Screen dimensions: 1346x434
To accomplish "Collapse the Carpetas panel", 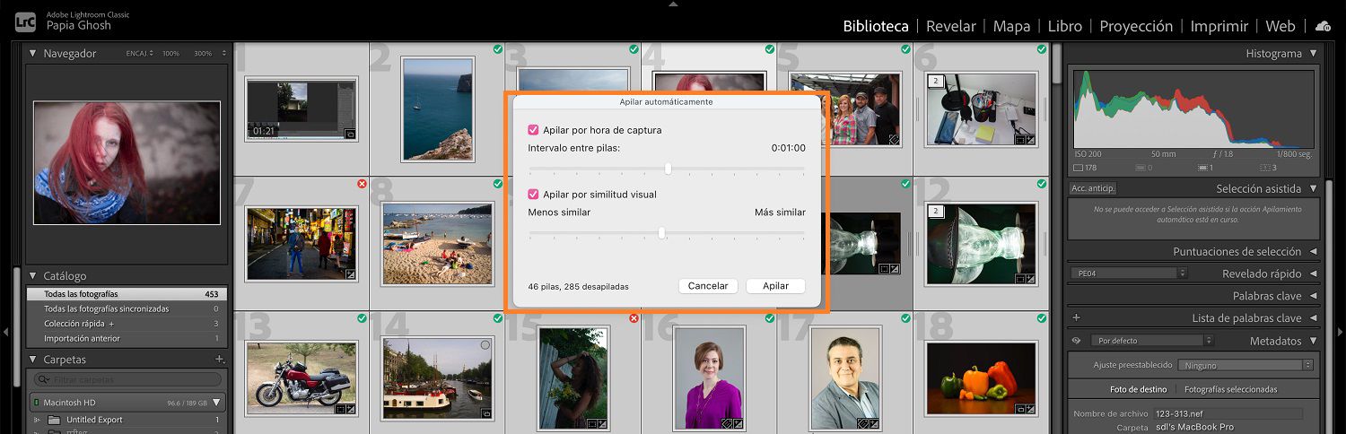I will coord(33,360).
